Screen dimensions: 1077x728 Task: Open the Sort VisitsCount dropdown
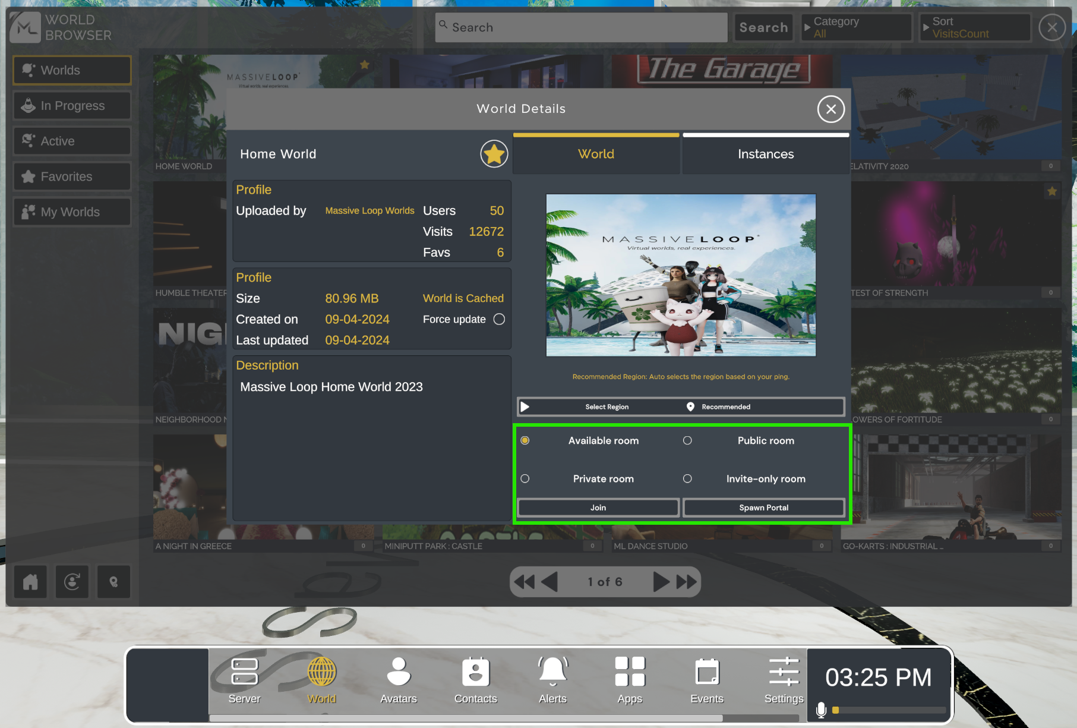coord(975,27)
